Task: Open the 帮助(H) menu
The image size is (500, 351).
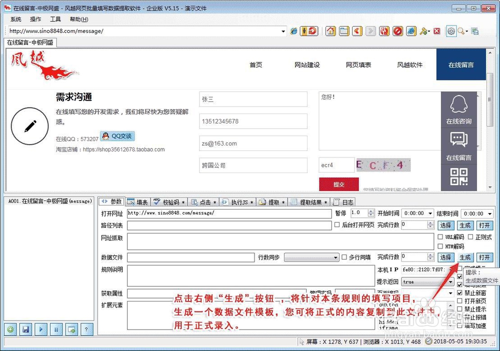Action: click(x=79, y=19)
